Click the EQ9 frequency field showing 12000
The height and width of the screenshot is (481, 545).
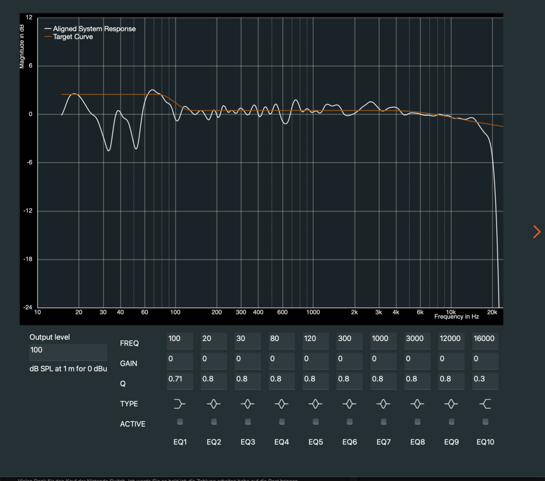pos(451,341)
